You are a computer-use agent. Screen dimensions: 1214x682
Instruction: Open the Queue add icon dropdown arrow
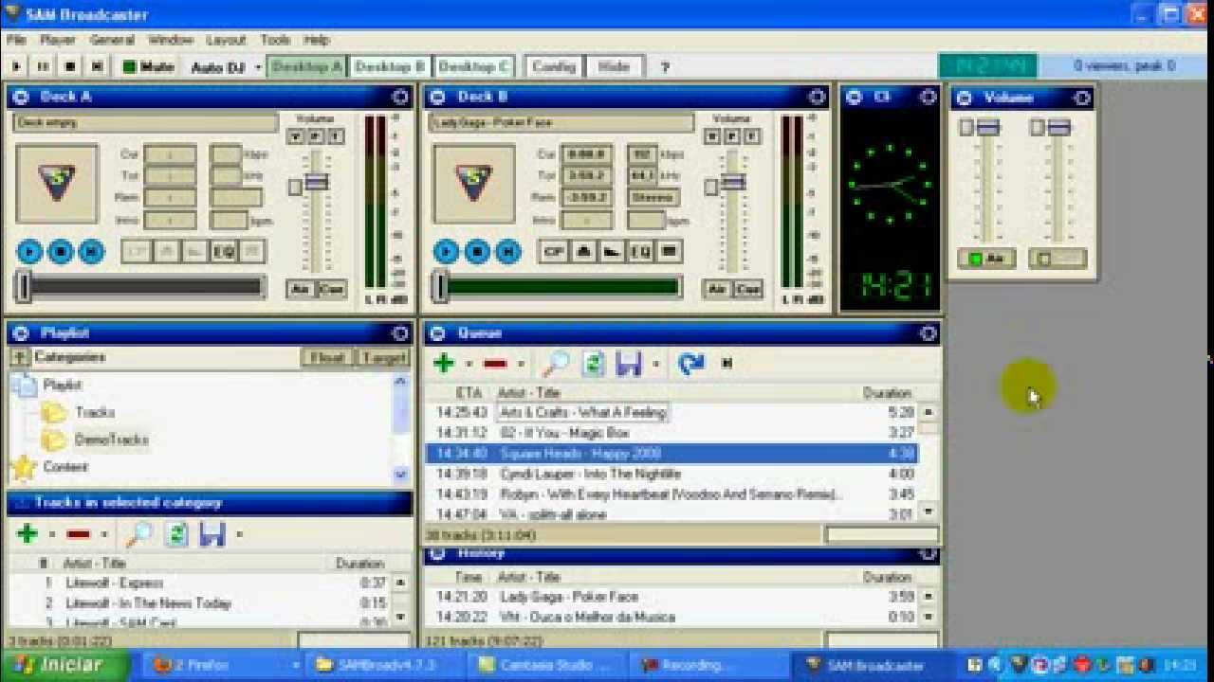coord(469,364)
